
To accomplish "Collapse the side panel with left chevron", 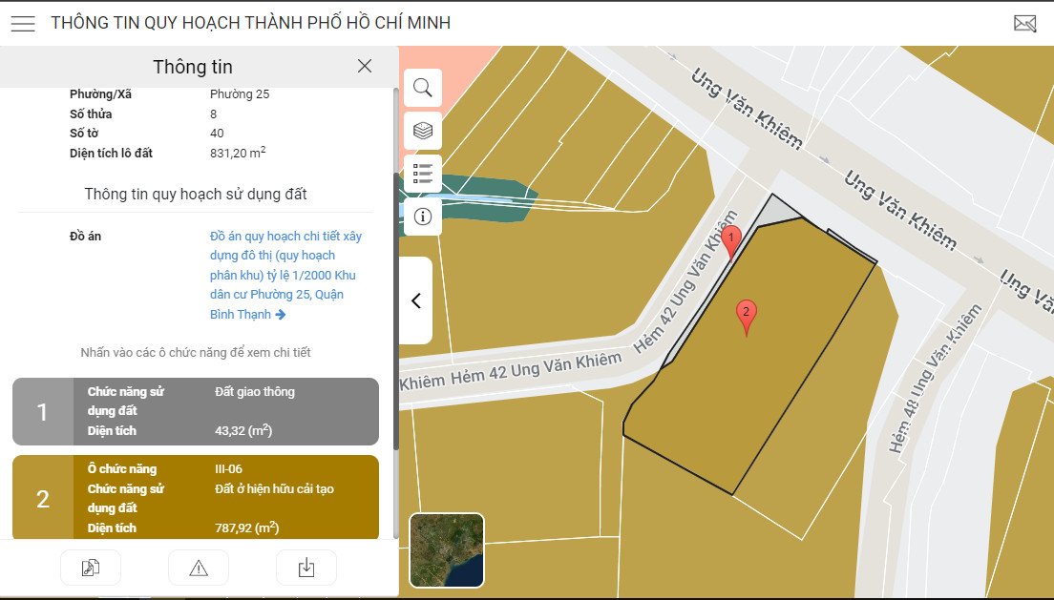I will pos(416,300).
